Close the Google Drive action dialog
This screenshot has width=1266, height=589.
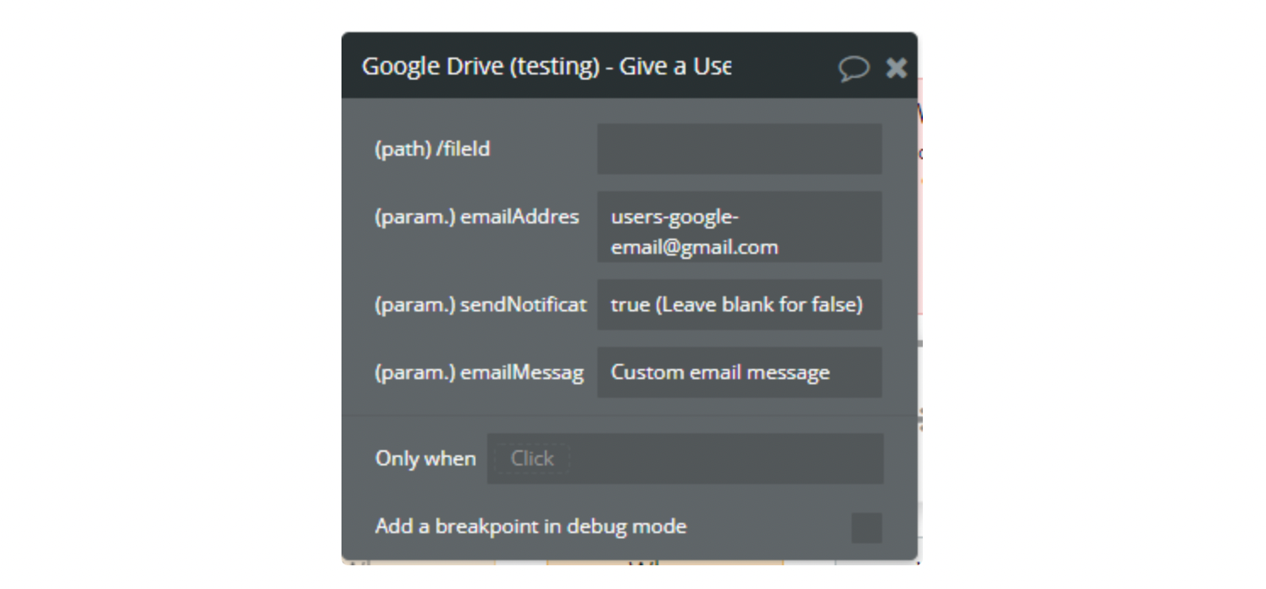[897, 68]
